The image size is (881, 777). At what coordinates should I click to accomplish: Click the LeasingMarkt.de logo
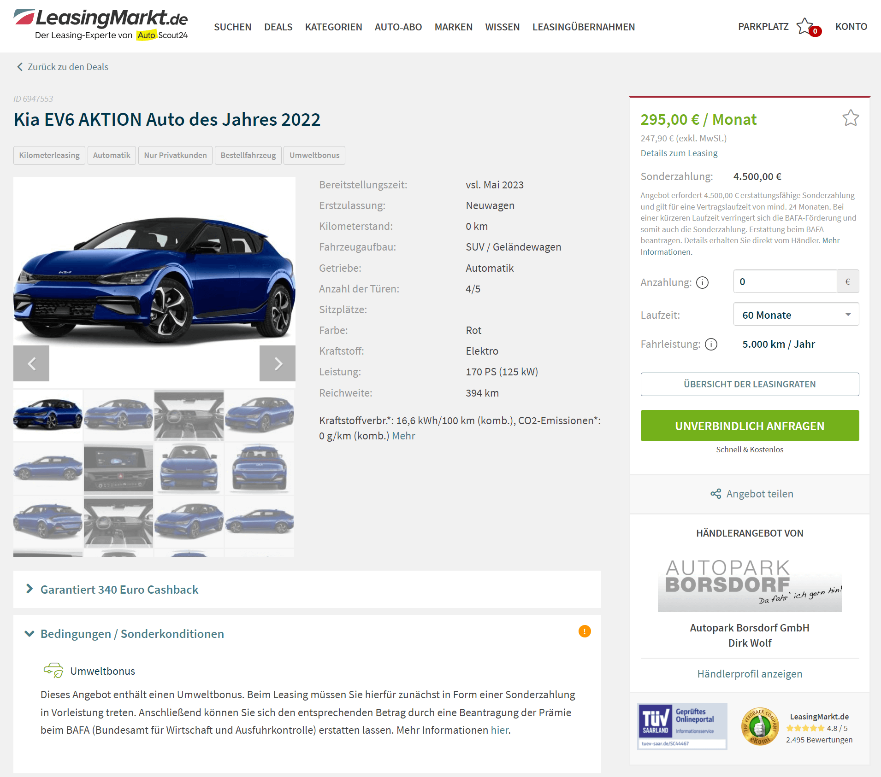(x=101, y=25)
